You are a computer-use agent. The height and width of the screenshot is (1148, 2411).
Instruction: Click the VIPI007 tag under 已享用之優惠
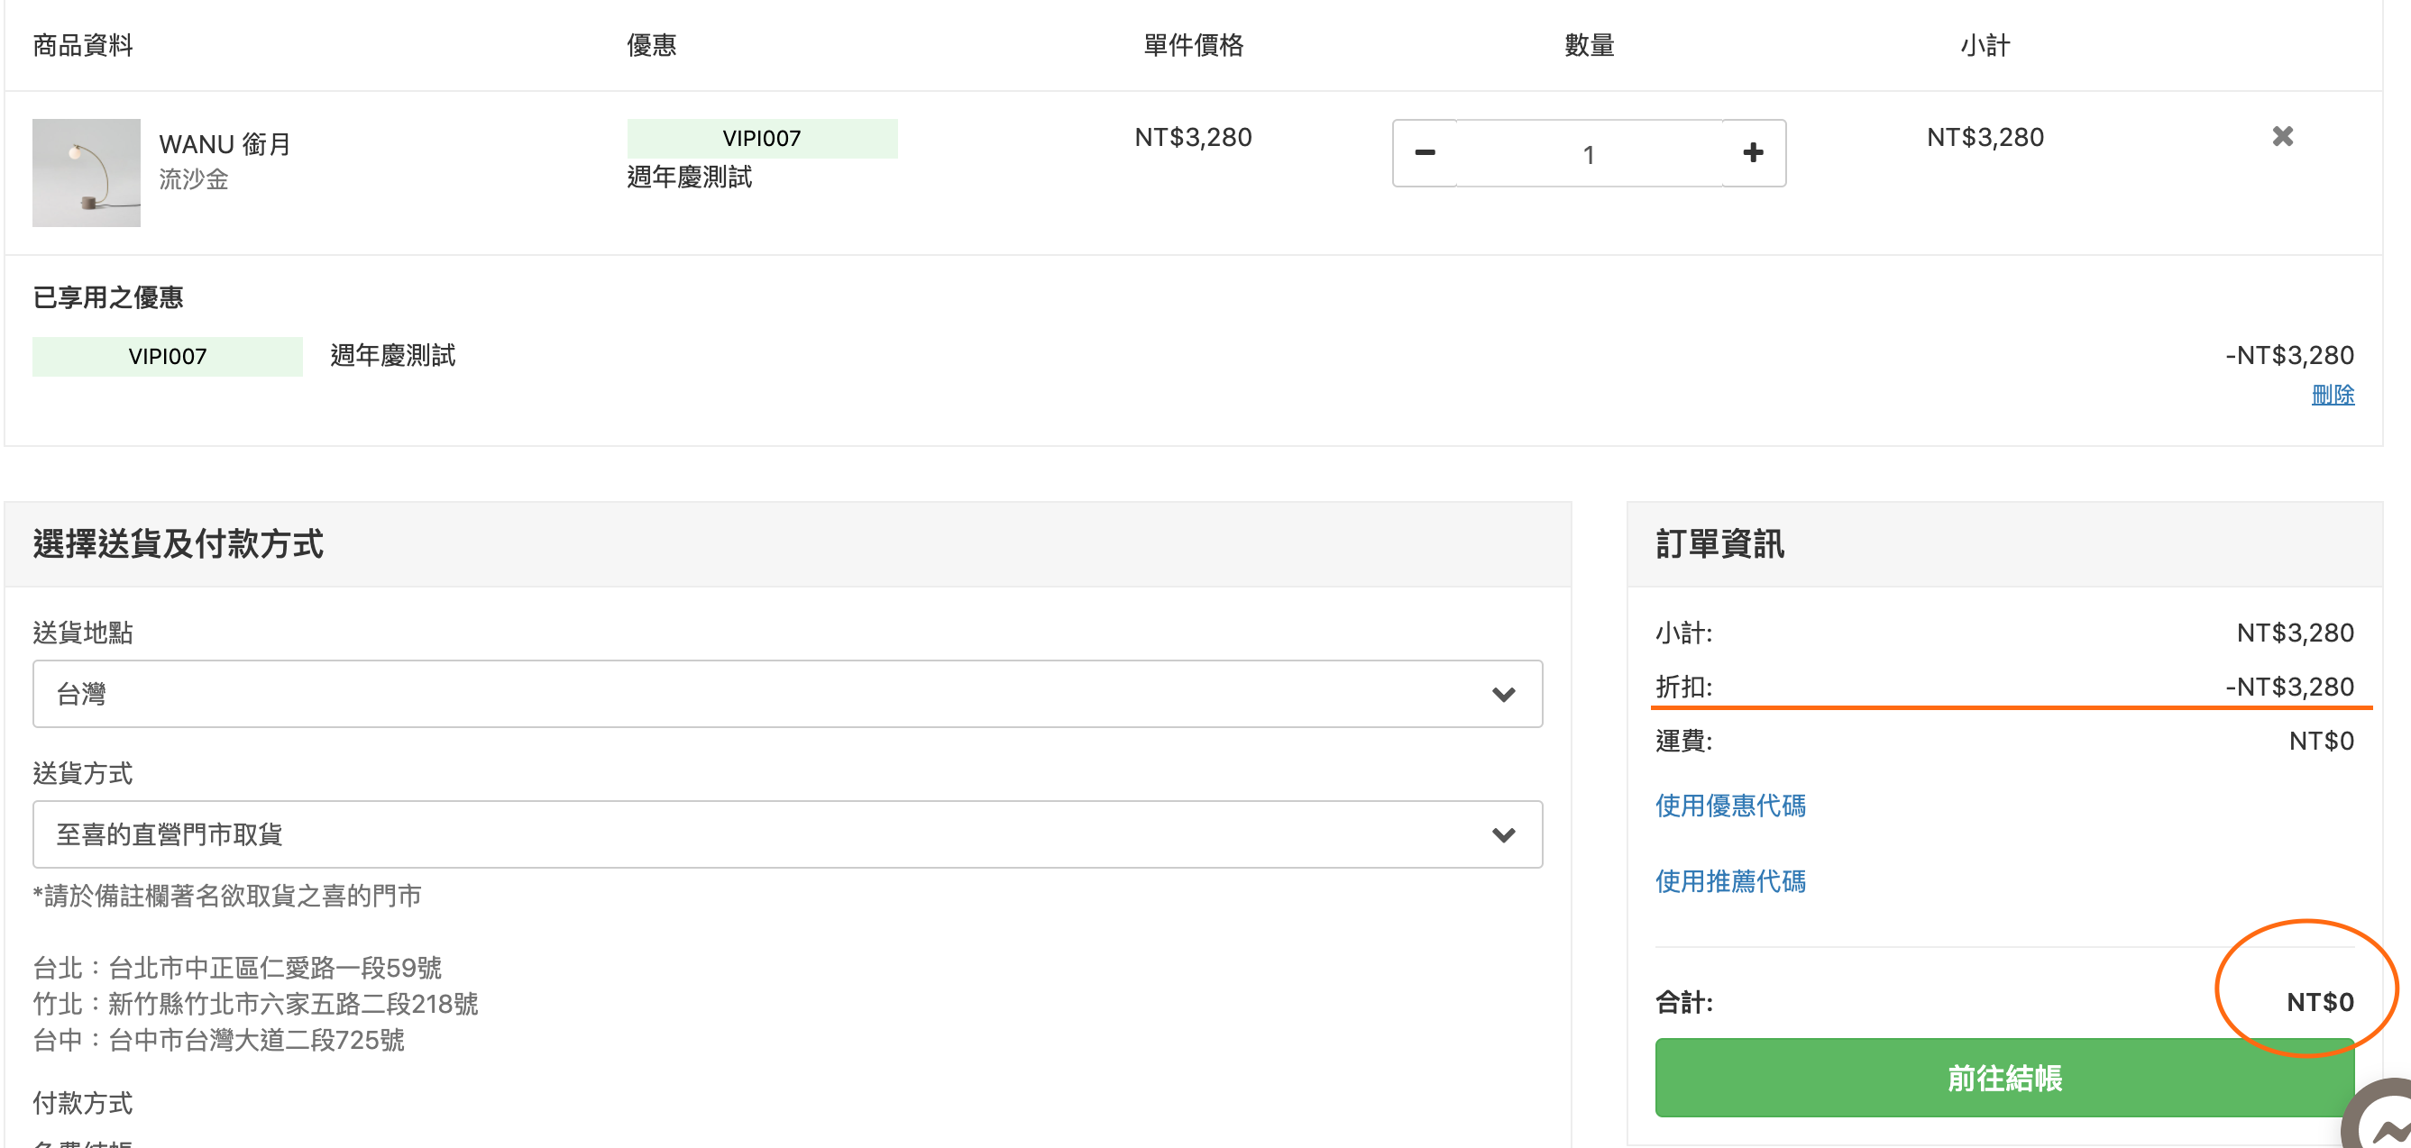167,357
